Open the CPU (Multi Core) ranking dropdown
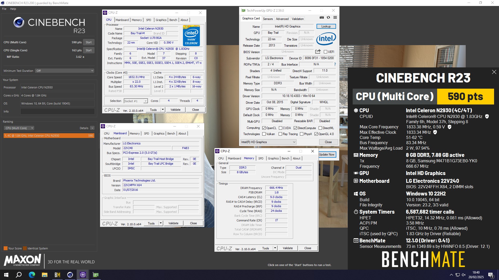This screenshot has width=499, height=280. 19,128
